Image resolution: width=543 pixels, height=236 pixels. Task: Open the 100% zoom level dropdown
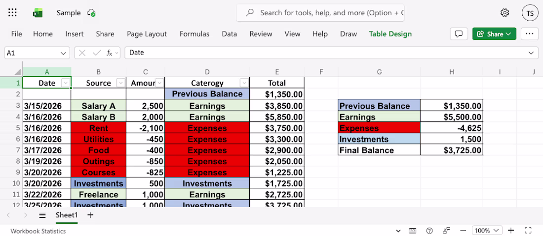[487, 231]
